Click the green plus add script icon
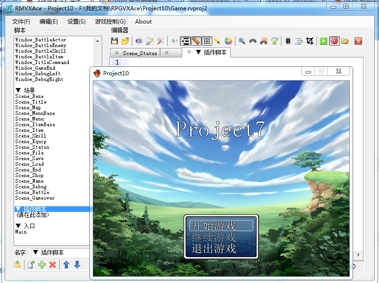Image resolution: width=379 pixels, height=283 pixels. (42, 265)
